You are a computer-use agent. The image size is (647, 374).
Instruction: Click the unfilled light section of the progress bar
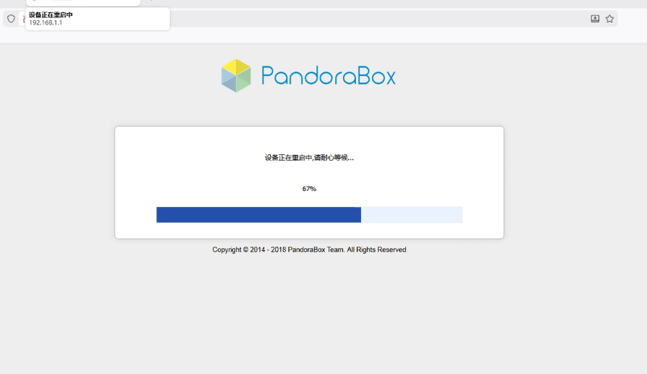[x=412, y=215]
